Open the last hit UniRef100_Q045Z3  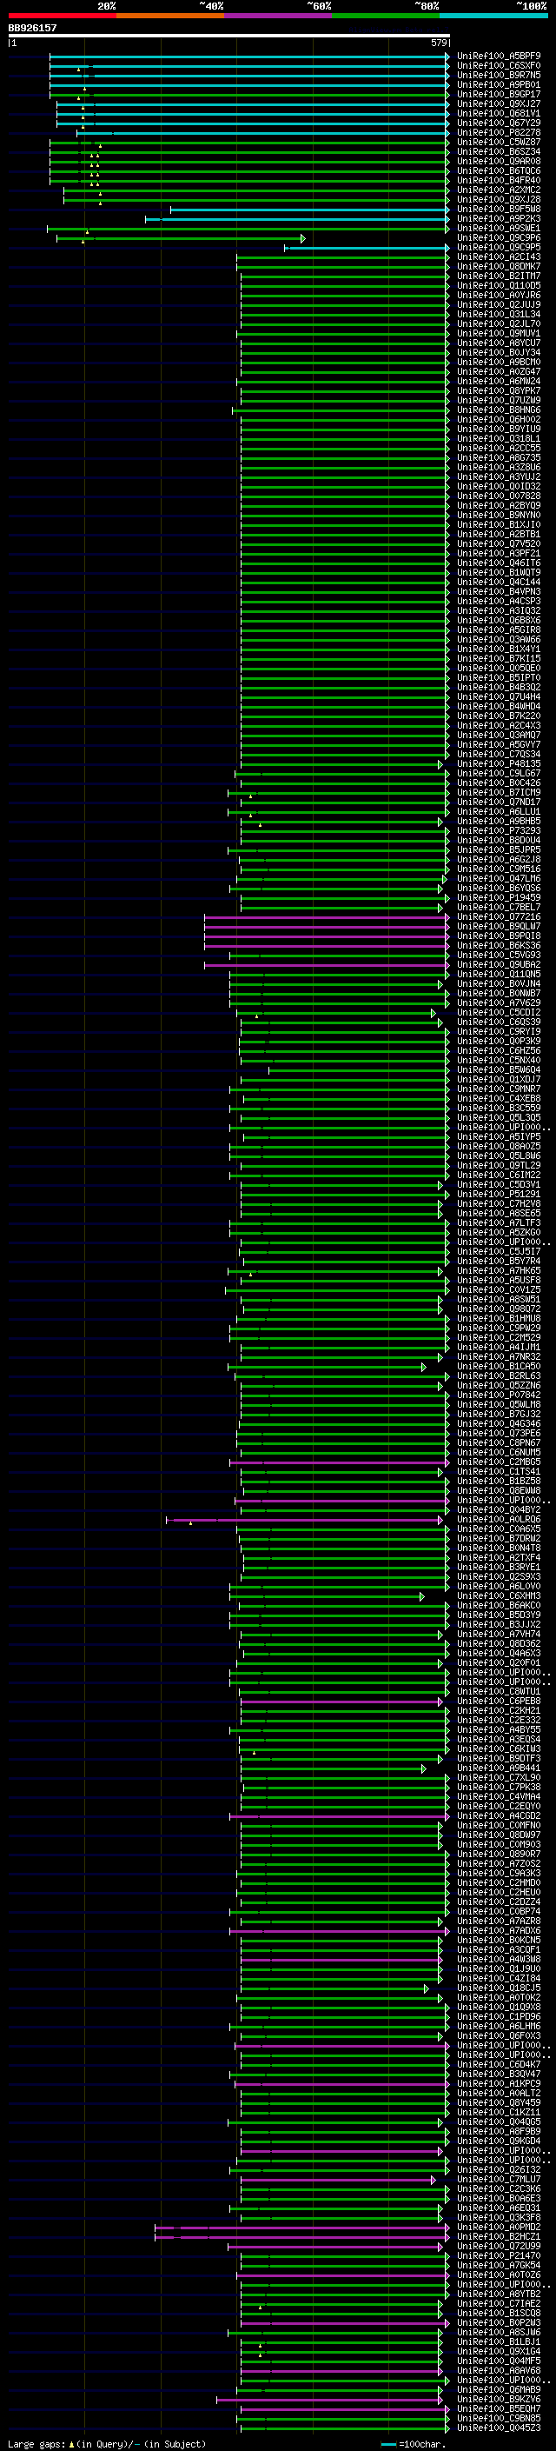[499, 2428]
